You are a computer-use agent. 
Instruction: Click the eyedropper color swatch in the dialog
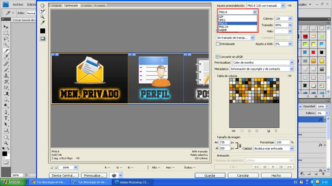pyautogui.click(x=42, y=31)
